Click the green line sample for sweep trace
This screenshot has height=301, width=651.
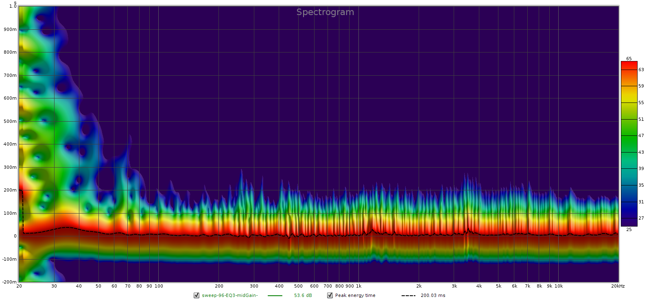point(275,296)
